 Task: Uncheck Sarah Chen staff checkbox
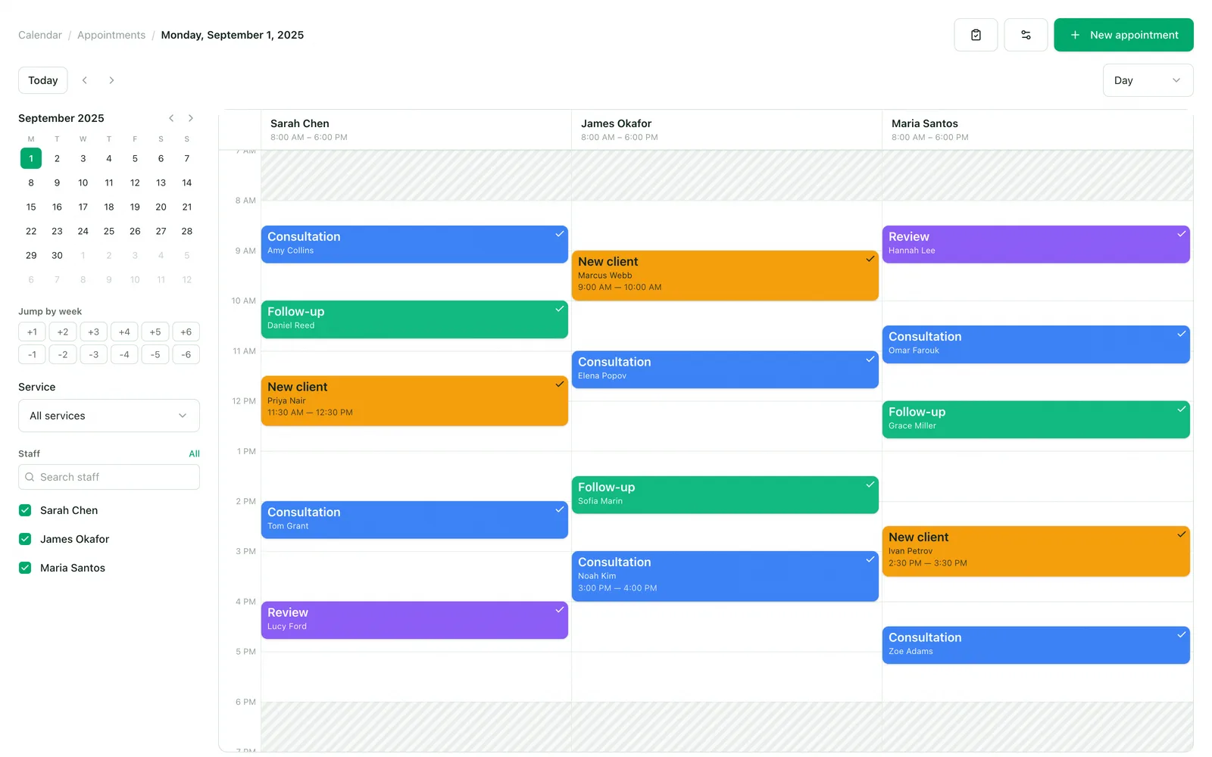(x=25, y=510)
